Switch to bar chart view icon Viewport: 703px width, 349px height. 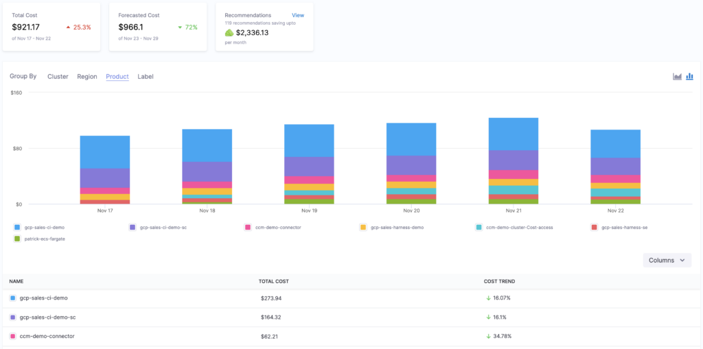click(x=689, y=77)
